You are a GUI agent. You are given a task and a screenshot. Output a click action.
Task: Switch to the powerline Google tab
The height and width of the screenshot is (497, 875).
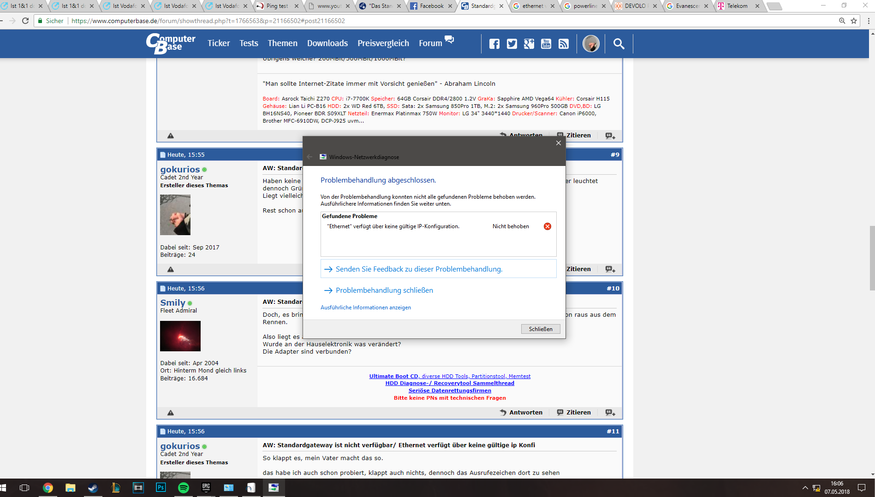tap(585, 6)
